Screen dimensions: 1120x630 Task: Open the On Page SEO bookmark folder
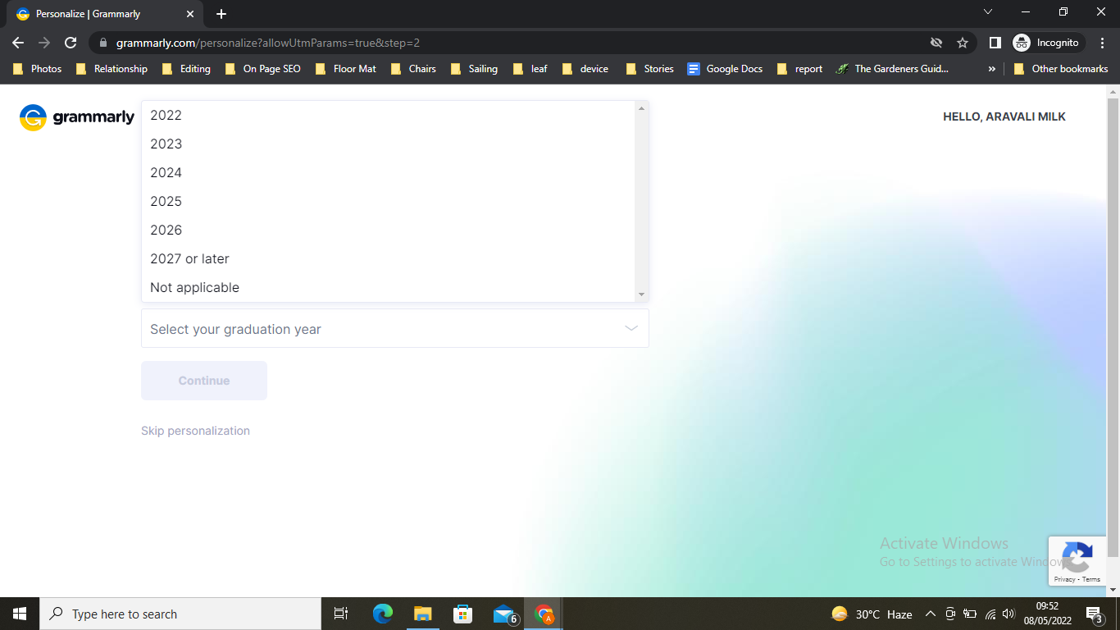(x=262, y=69)
